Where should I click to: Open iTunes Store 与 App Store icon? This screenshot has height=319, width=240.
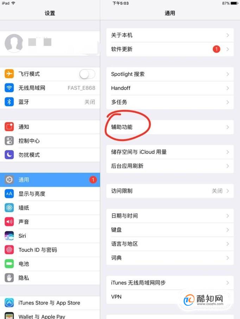(x=9, y=303)
